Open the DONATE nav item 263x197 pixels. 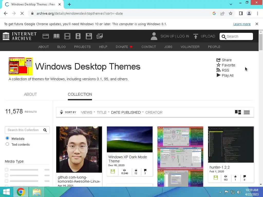(122, 47)
